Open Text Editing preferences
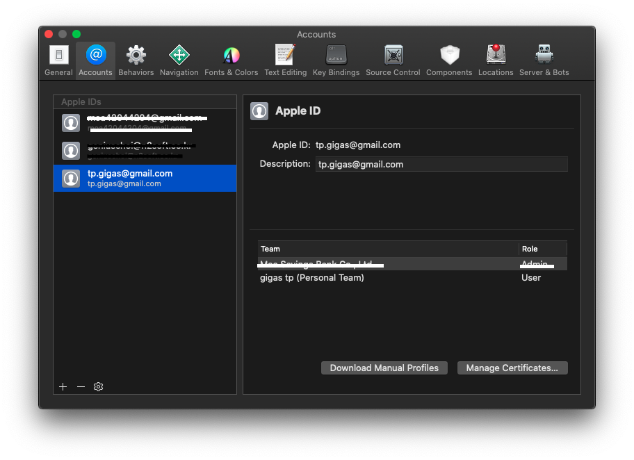The width and height of the screenshot is (634, 460). (x=286, y=60)
